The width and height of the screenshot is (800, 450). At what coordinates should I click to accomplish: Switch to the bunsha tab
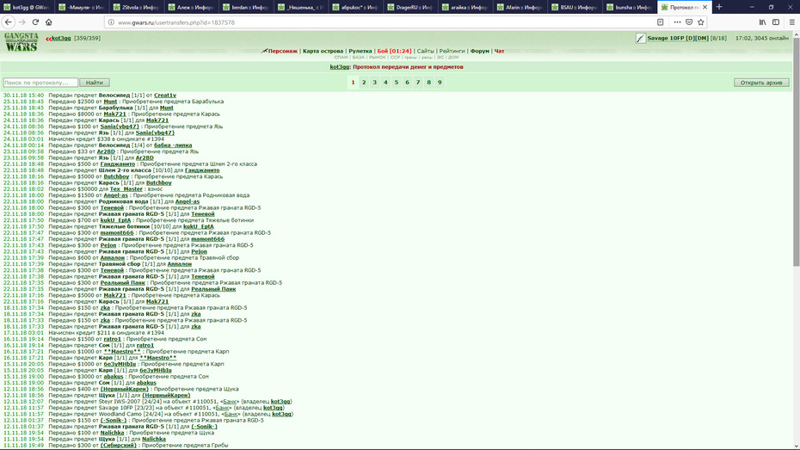pos(629,7)
